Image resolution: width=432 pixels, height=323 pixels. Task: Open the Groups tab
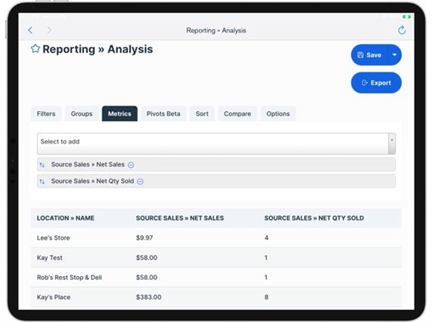coord(82,114)
